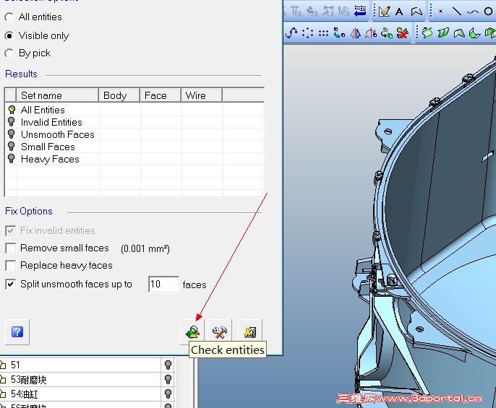496x408 pixels.
Task: Open help with the blue question mark button
Action: click(x=17, y=332)
